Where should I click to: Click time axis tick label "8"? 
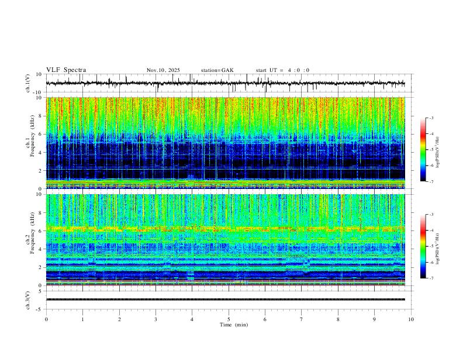pyautogui.click(x=338, y=319)
